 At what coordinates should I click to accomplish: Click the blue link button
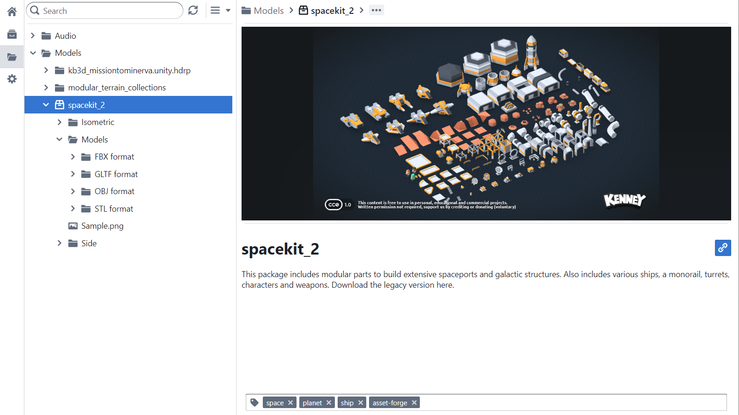click(723, 248)
